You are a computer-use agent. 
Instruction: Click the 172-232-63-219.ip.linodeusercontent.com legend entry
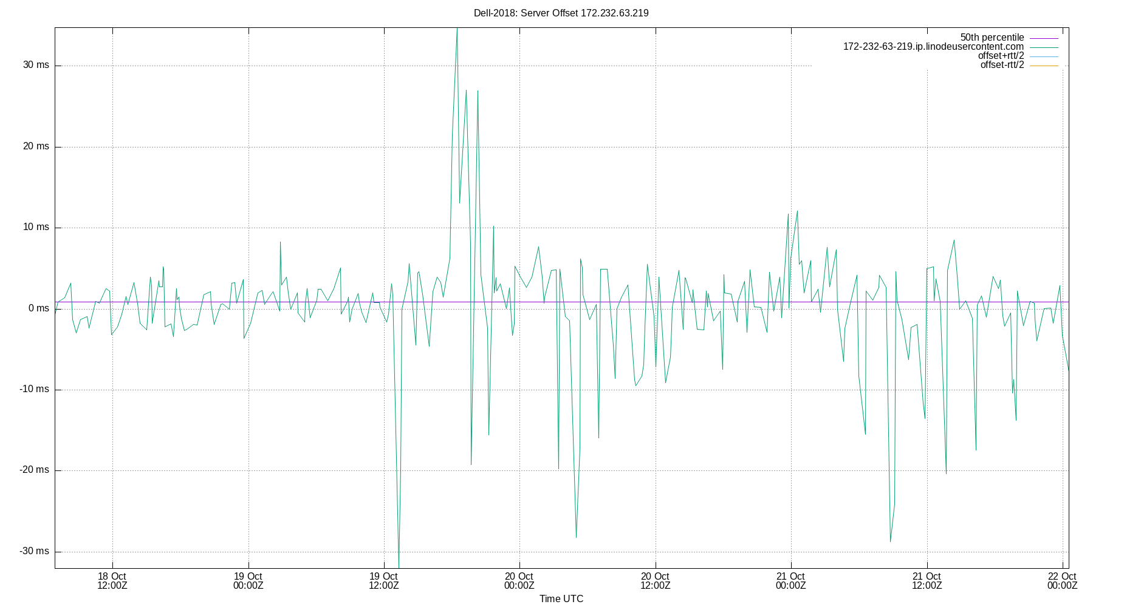933,47
